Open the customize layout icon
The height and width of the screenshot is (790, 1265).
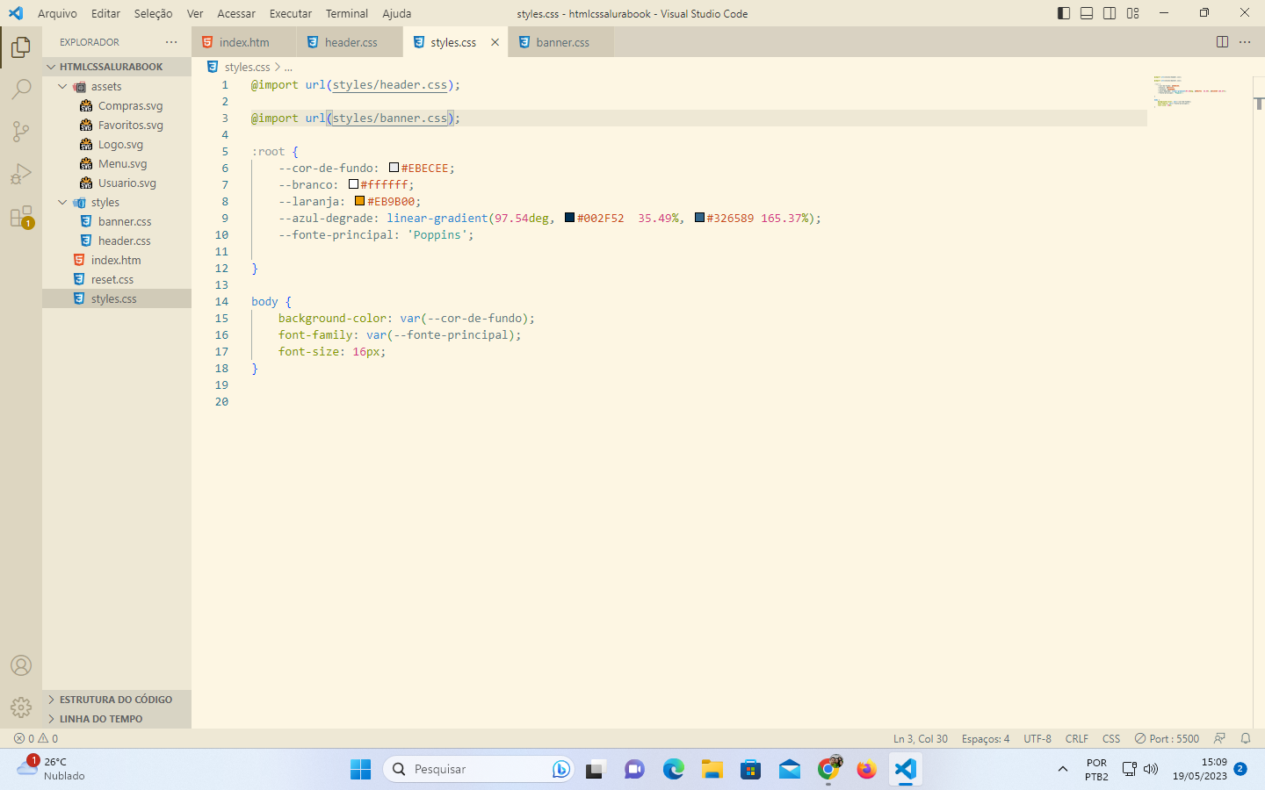1132,13
